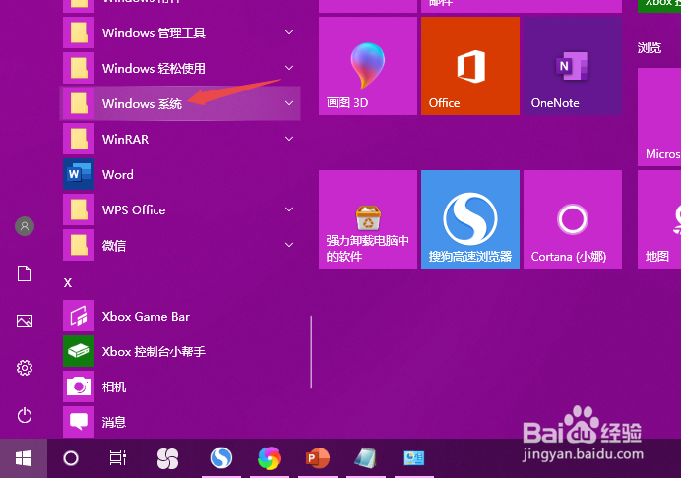Open Task View on taskbar
Viewport: 681px width, 478px height.
pyautogui.click(x=118, y=458)
